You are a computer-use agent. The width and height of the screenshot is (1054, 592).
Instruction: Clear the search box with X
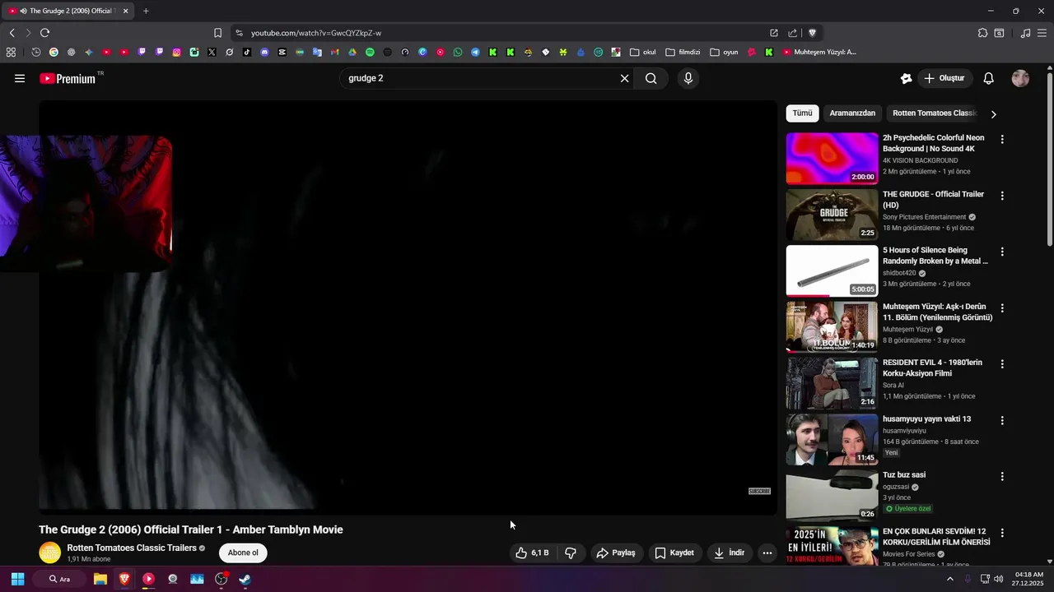(624, 78)
